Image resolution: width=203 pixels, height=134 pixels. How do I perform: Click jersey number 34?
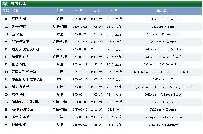(x=6, y=42)
